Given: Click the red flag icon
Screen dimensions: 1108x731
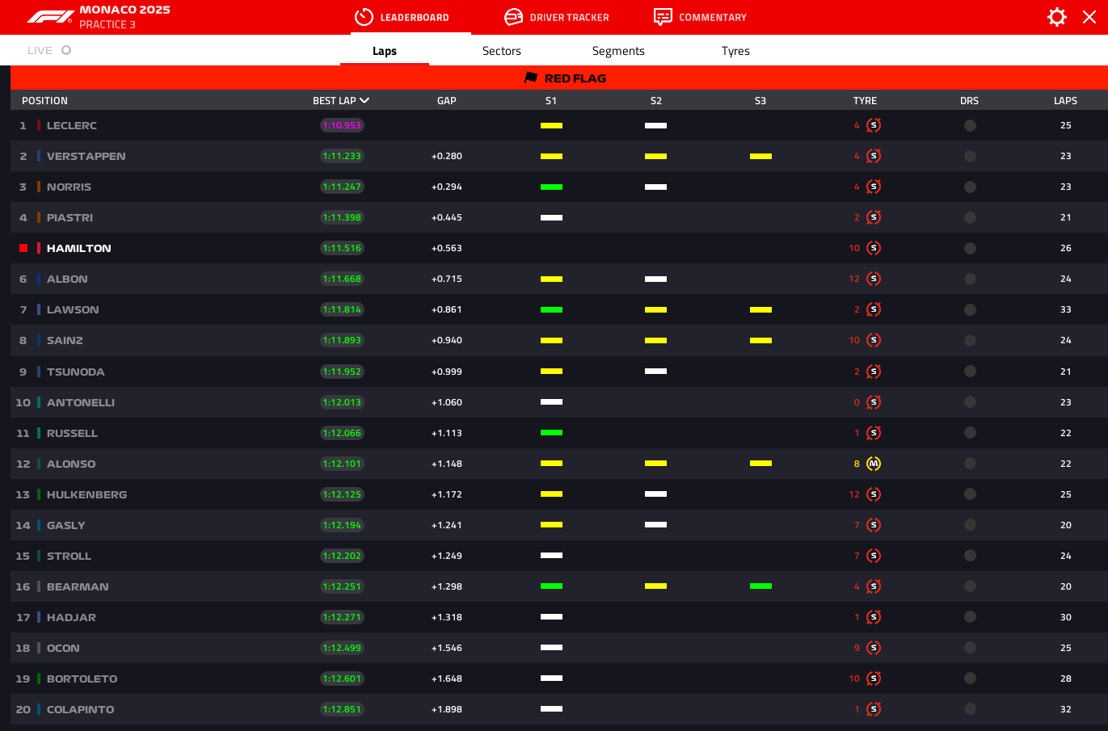Looking at the screenshot, I should pyautogui.click(x=531, y=78).
